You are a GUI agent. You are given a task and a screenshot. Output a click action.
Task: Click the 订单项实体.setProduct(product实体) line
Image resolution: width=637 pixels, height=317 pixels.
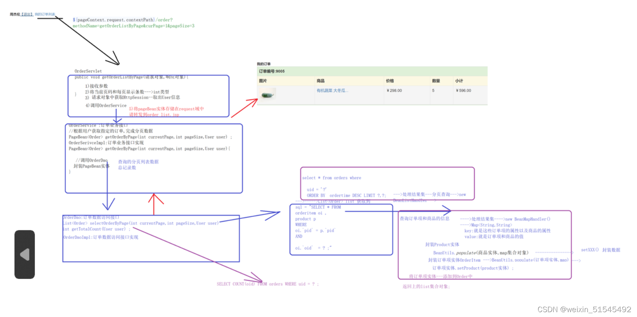473,268
